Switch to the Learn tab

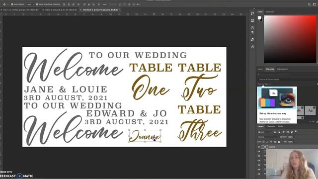click(260, 69)
